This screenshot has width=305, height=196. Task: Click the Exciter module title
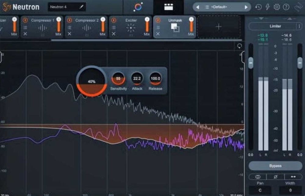pyautogui.click(x=131, y=20)
